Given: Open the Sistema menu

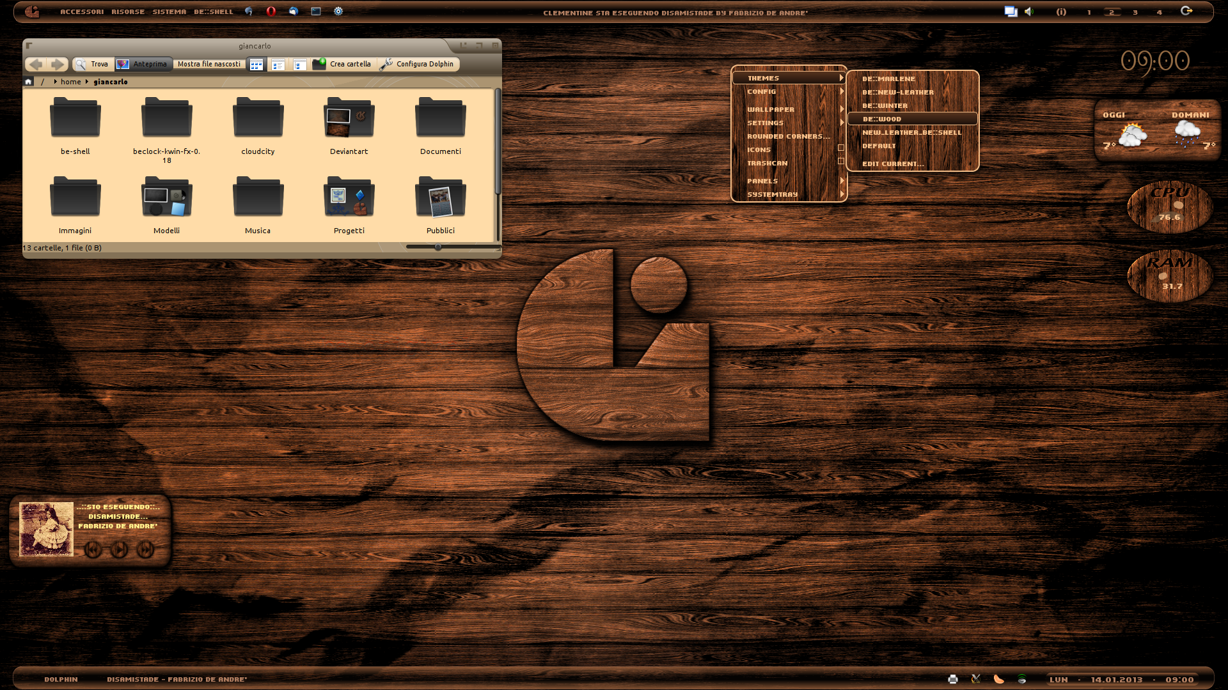Looking at the screenshot, I should point(169,12).
